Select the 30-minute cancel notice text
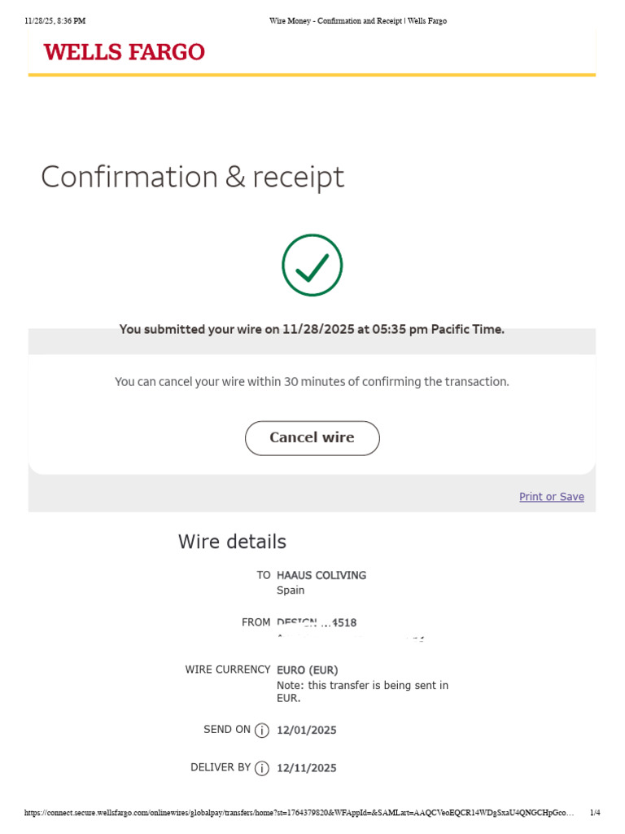This screenshot has height=834, width=625. [312, 382]
